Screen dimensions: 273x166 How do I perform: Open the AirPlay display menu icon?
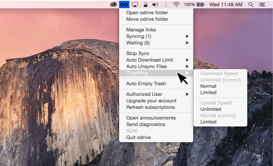(x=135, y=5)
